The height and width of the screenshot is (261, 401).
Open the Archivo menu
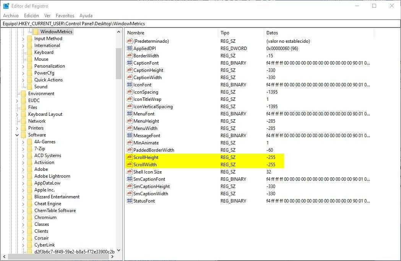point(11,16)
